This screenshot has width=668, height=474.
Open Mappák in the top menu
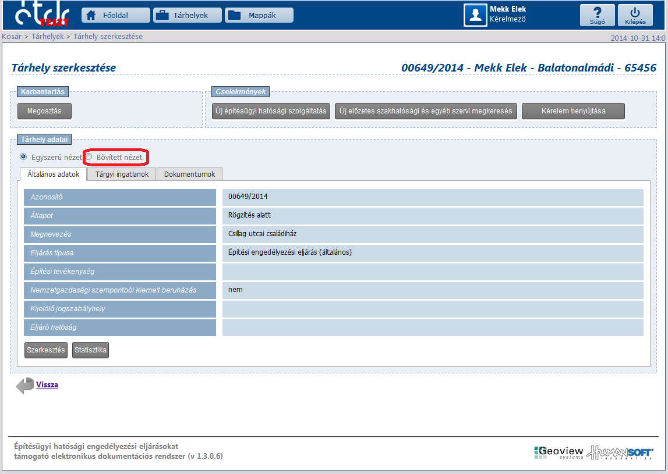[259, 15]
